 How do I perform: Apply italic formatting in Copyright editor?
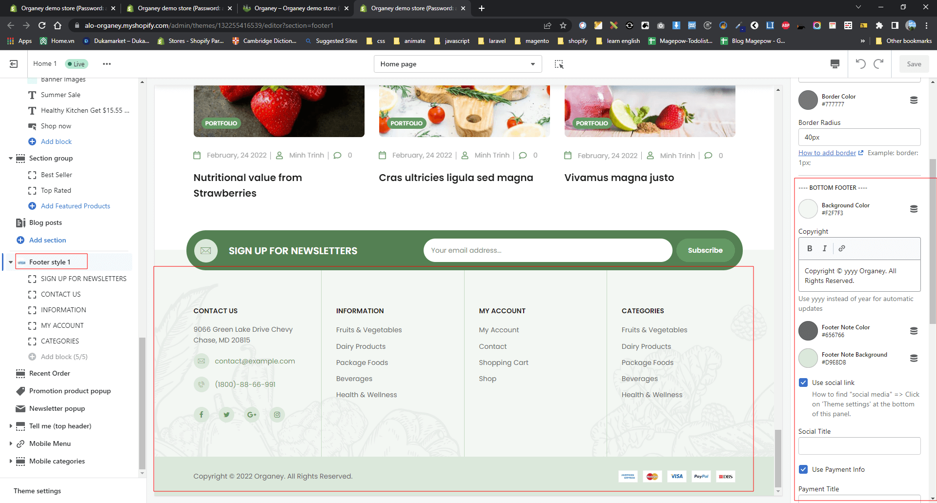click(825, 248)
